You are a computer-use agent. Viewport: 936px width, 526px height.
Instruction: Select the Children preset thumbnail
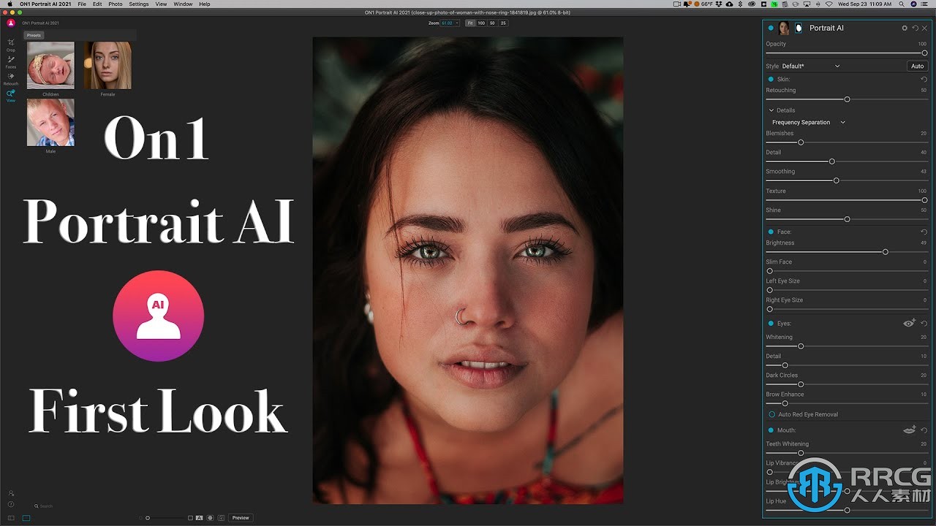coord(50,66)
